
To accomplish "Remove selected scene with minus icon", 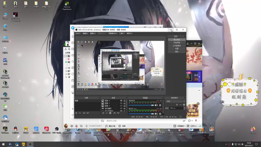I will pos(80,113).
